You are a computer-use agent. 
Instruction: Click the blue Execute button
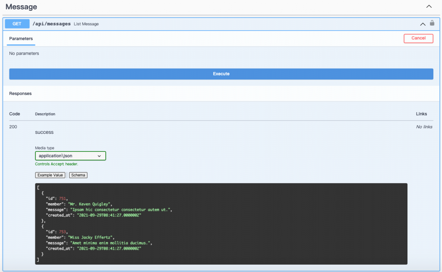221,74
